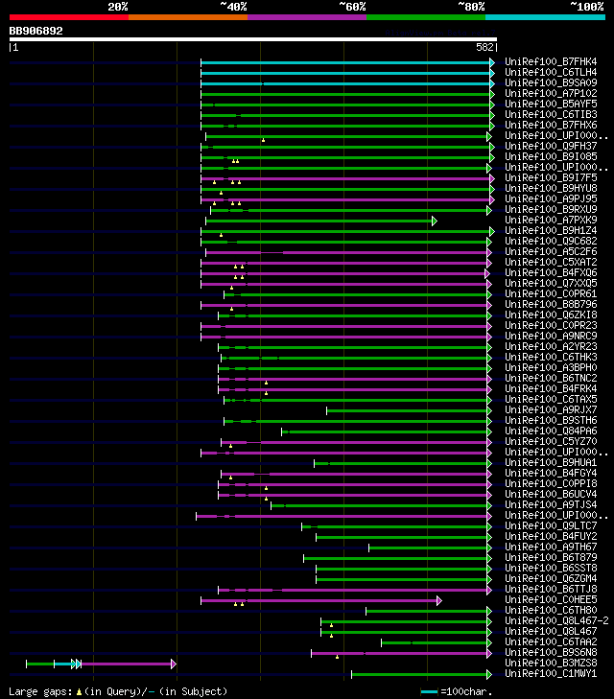Select hit label UniRef100_B5AYF5
Screen dimensions: 614x699
[x=551, y=104]
